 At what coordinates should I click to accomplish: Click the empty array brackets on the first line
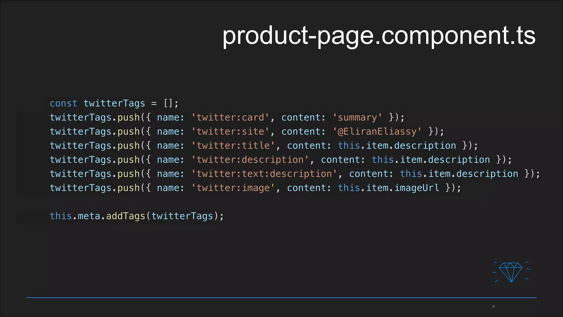pos(168,103)
